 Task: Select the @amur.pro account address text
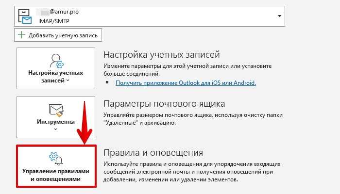[x=64, y=12]
